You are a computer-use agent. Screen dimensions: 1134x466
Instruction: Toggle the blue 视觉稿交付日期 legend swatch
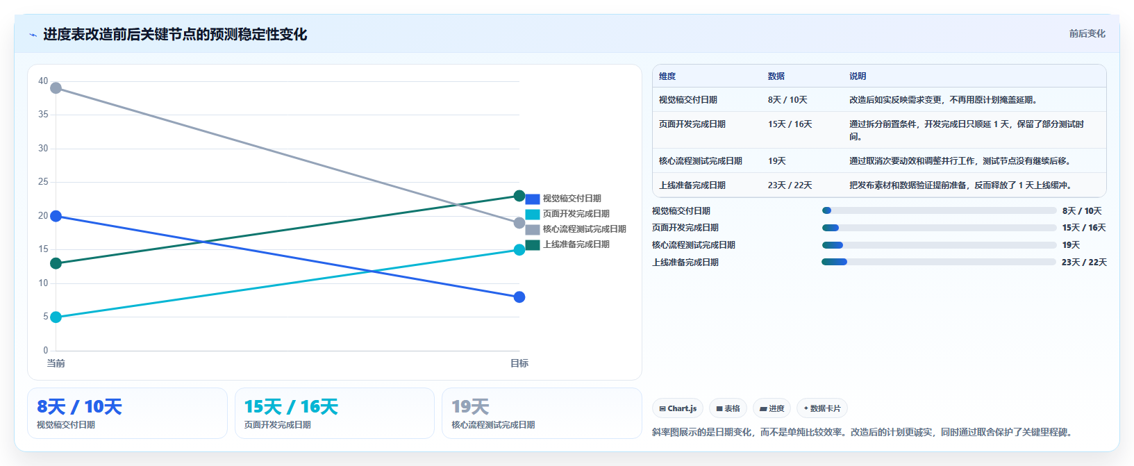tap(533, 199)
